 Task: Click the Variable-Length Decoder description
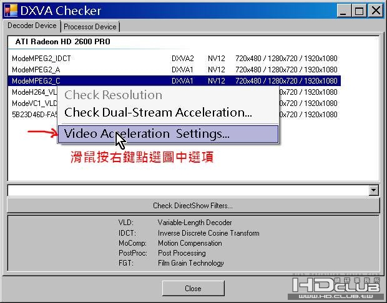tap(195, 223)
